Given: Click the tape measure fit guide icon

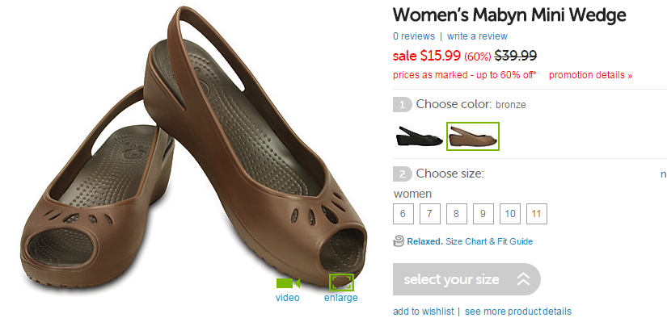Looking at the screenshot, I should [399, 241].
